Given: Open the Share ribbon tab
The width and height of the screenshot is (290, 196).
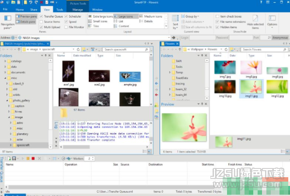Looking at the screenshot, I should tap(34, 10).
